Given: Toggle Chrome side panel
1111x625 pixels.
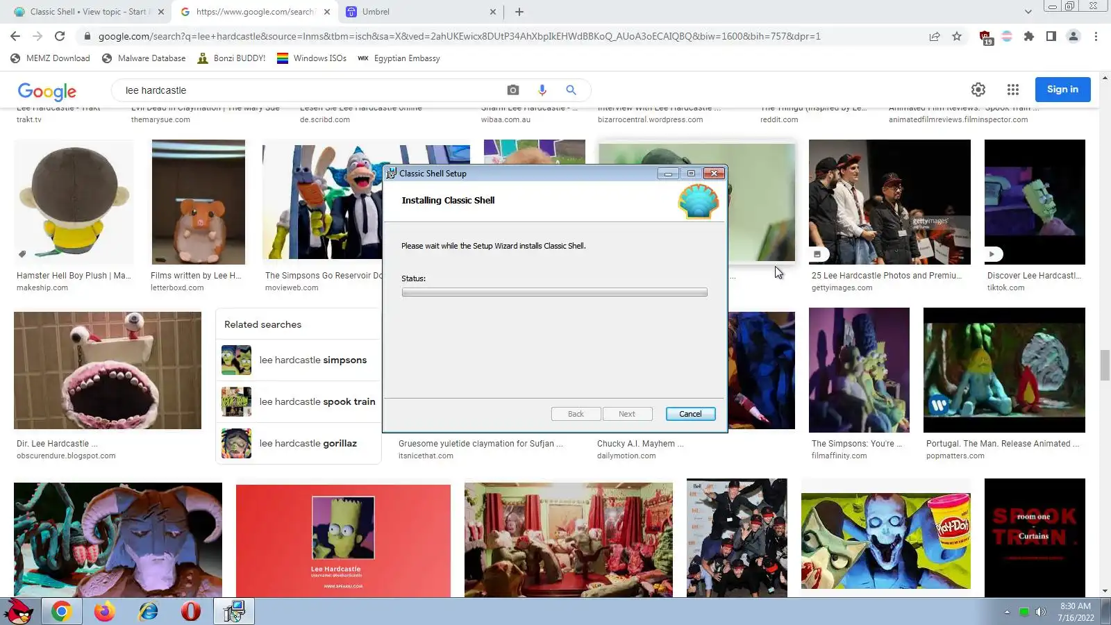Looking at the screenshot, I should pos(1051,36).
